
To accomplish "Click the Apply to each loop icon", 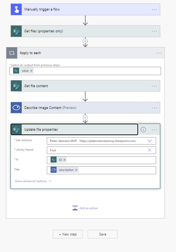I will [12, 53].
